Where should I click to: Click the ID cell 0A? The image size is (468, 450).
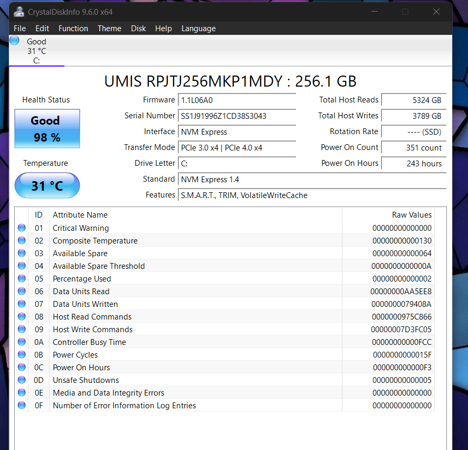click(x=39, y=342)
